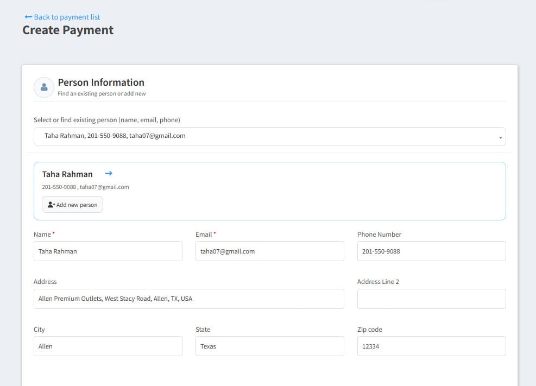This screenshot has width=536, height=386.
Task: Click the Phone Number input field
Action: [x=431, y=251]
